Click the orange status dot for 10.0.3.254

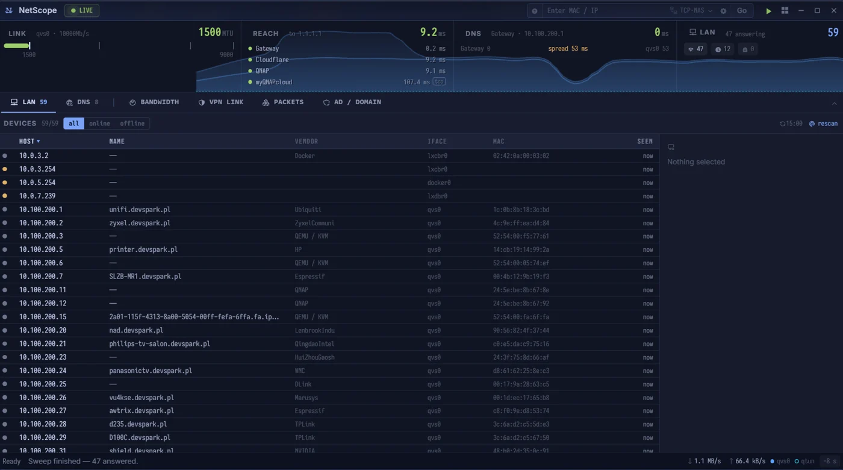(x=5, y=169)
